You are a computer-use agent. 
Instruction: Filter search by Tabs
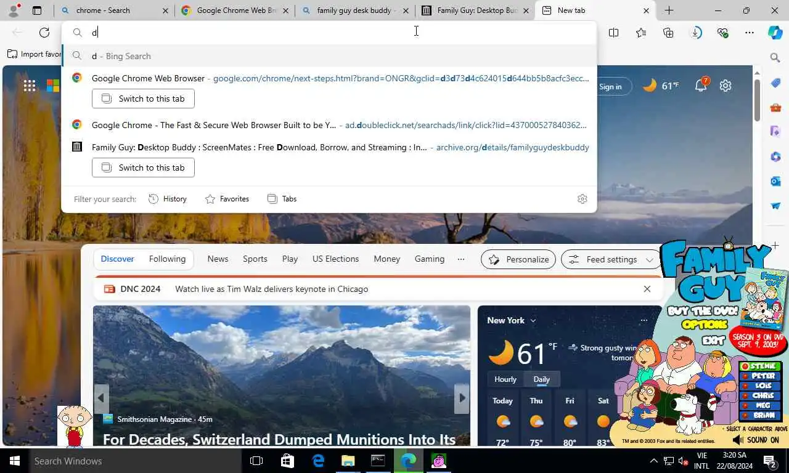point(282,199)
